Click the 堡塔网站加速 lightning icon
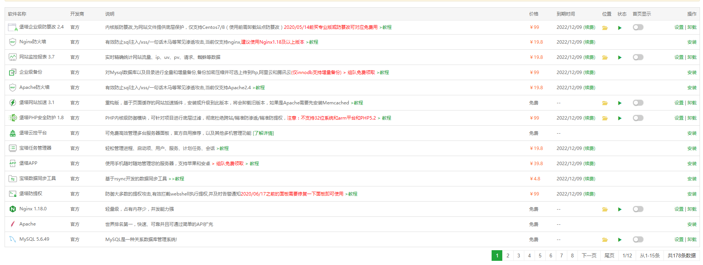Image resolution: width=703 pixels, height=265 pixels. [13, 103]
